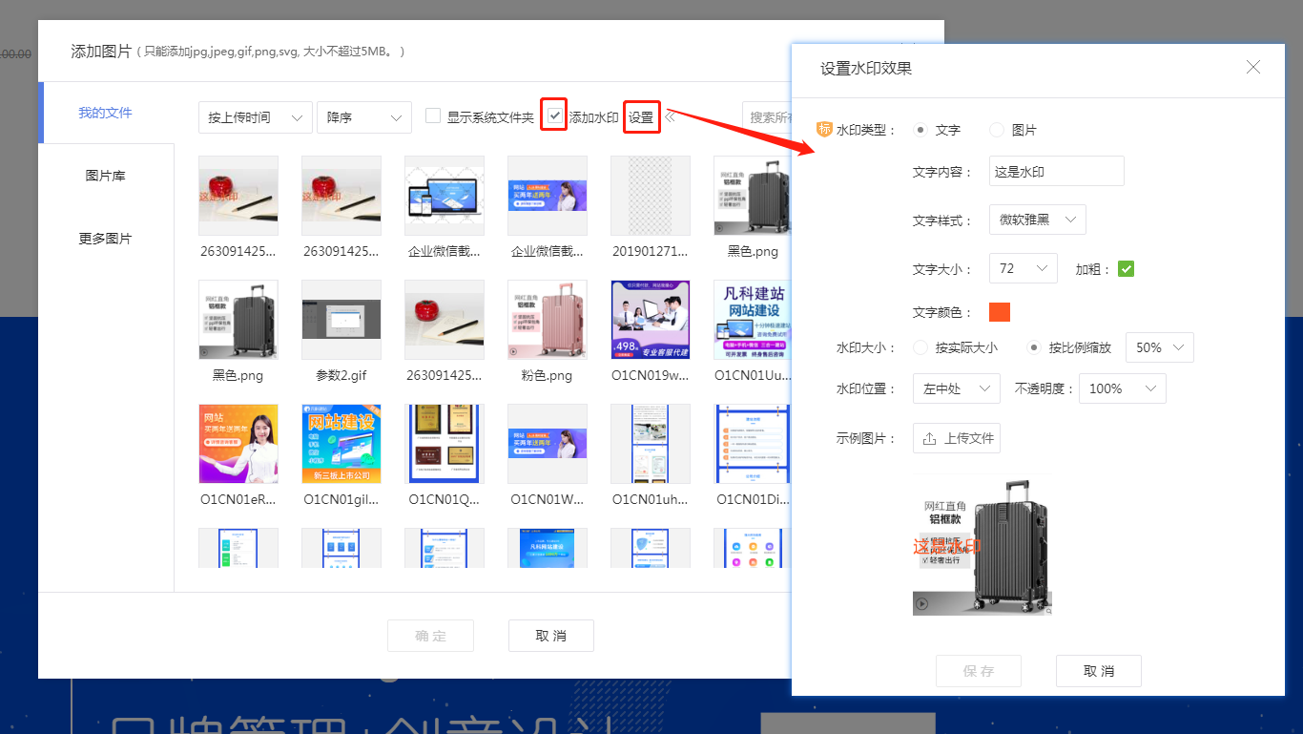Image resolution: width=1303 pixels, height=734 pixels.
Task: Select the O1CN01uh... thumbnail
Action: (651, 444)
